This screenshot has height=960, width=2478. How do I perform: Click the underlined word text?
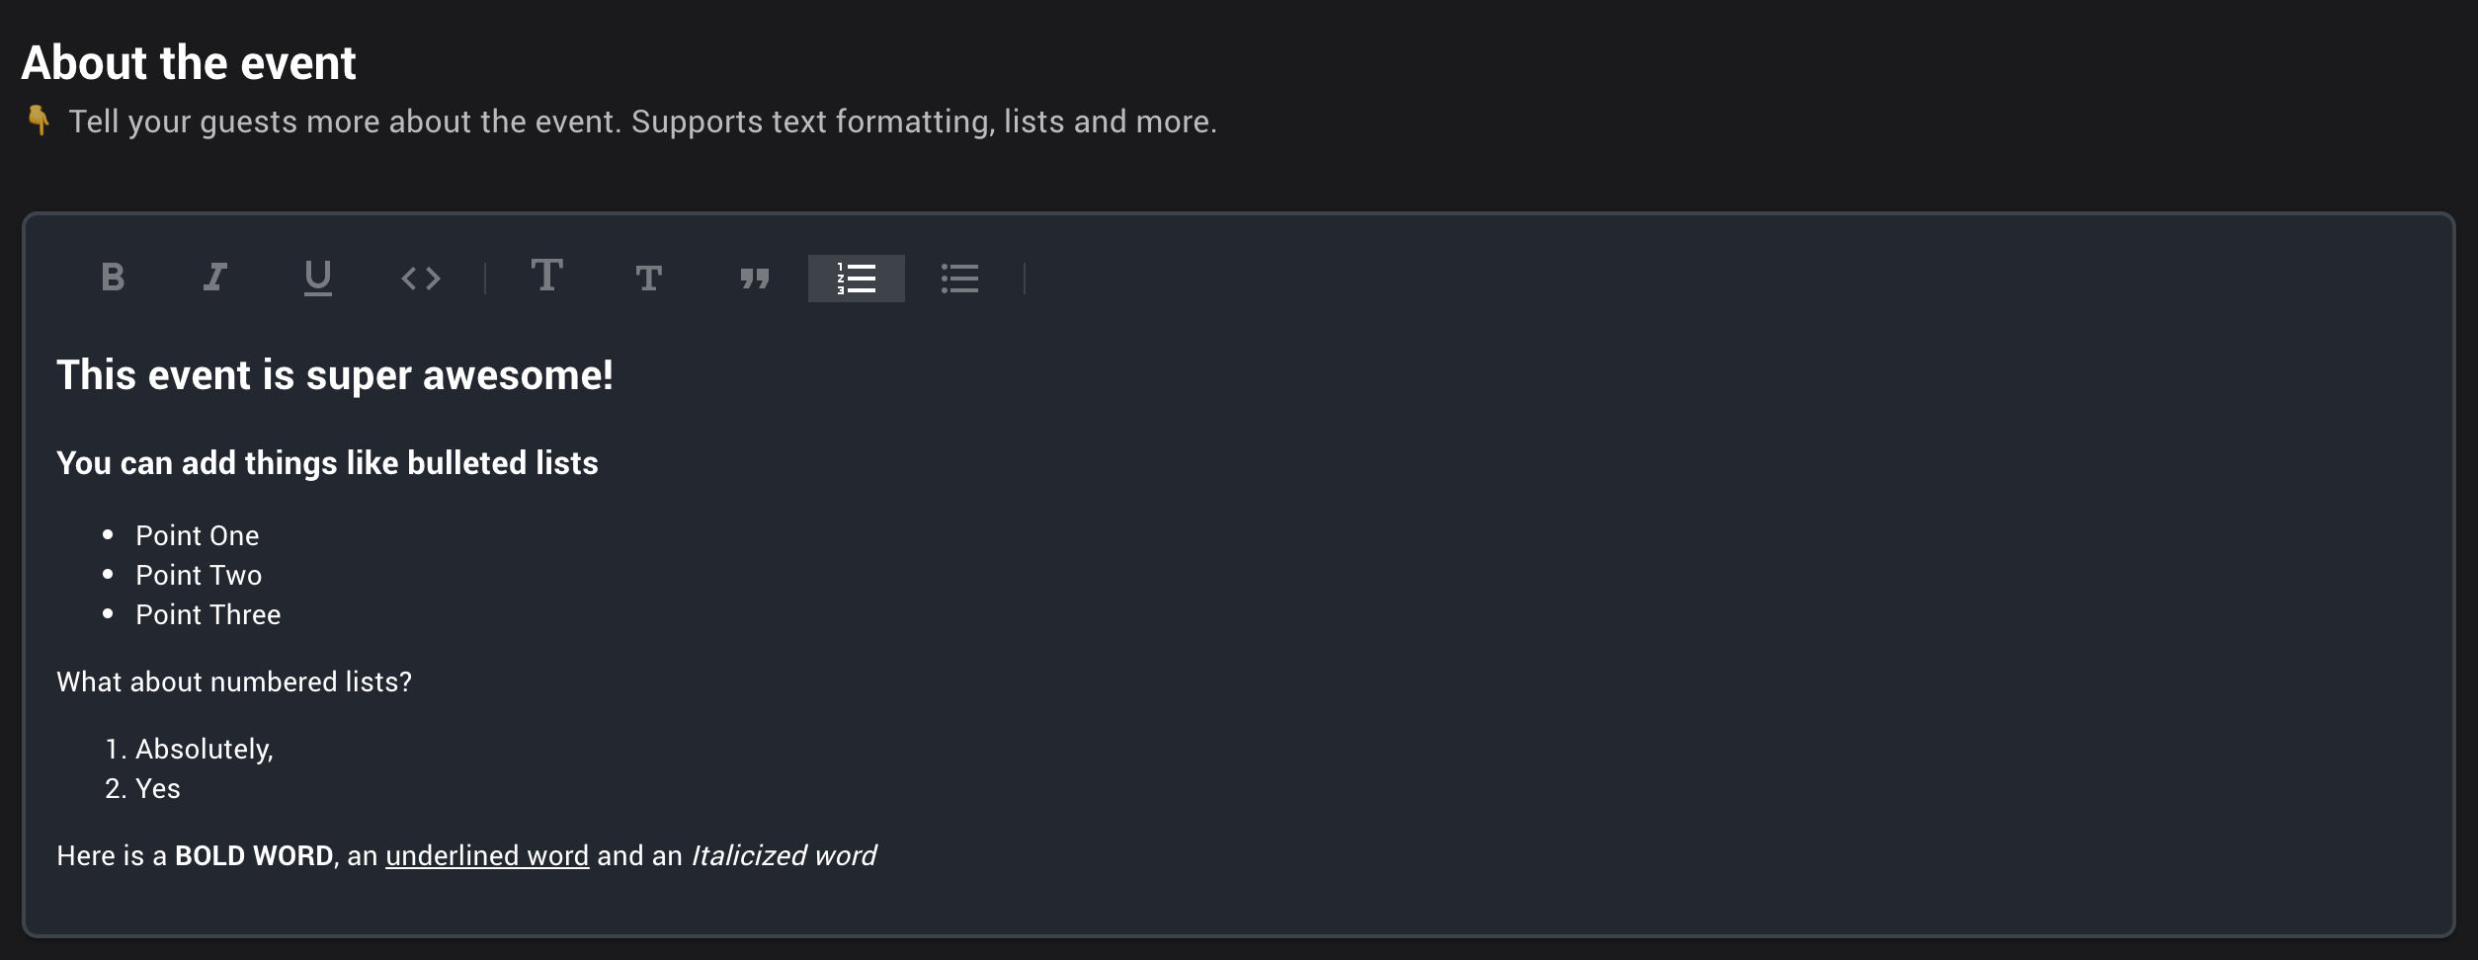pos(487,855)
